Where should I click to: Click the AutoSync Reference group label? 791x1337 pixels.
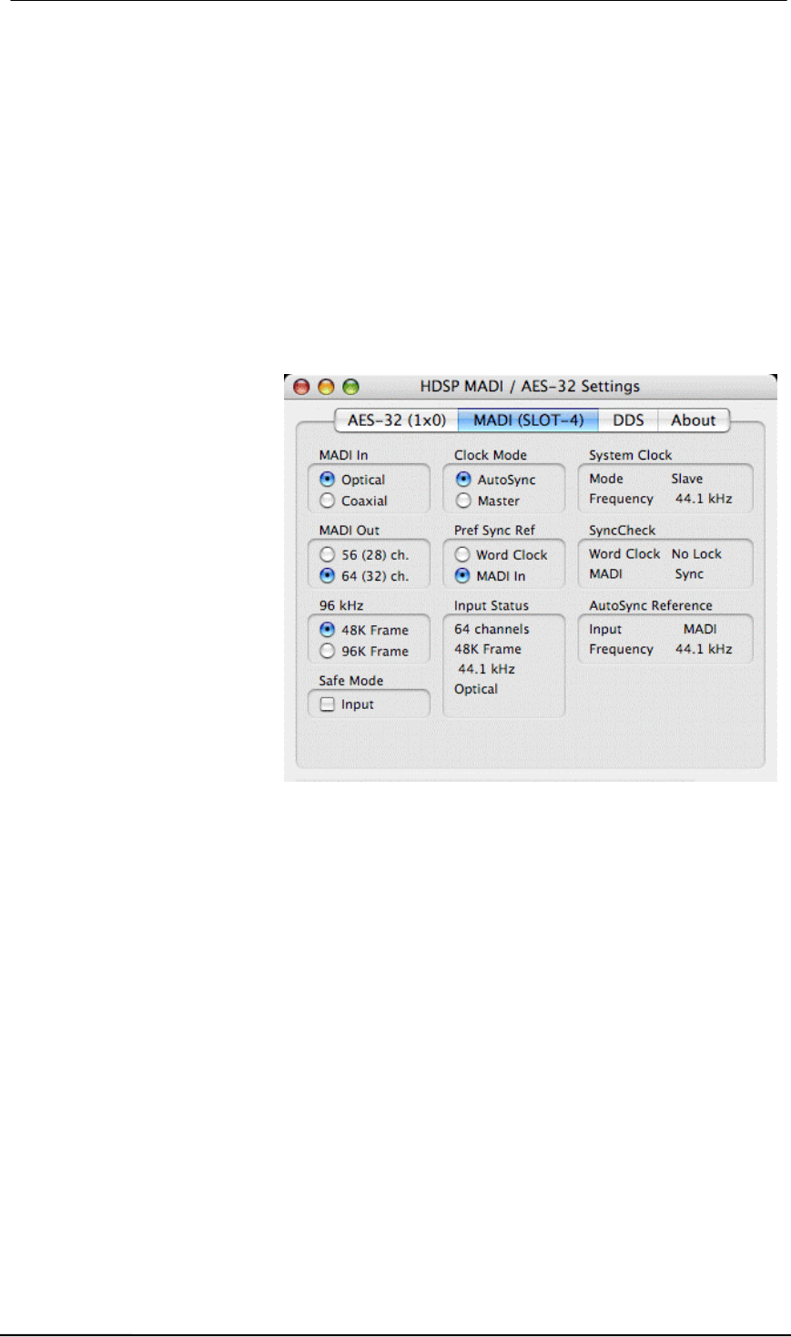click(x=651, y=605)
